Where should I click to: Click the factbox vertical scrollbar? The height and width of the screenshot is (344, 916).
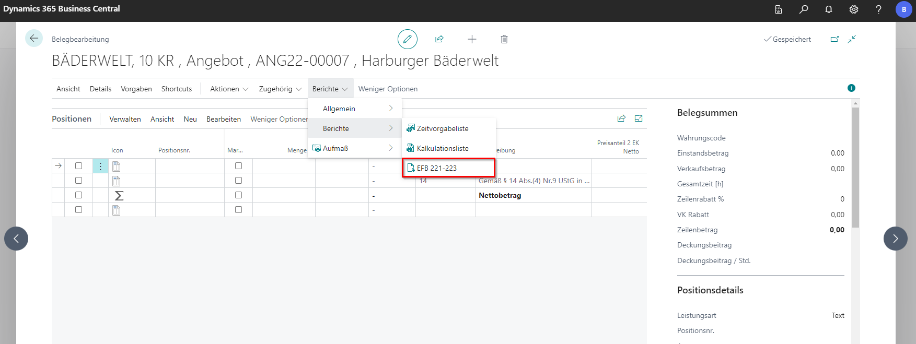(x=855, y=167)
